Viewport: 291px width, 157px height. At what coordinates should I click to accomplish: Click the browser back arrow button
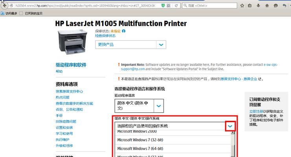[x=4, y=5]
